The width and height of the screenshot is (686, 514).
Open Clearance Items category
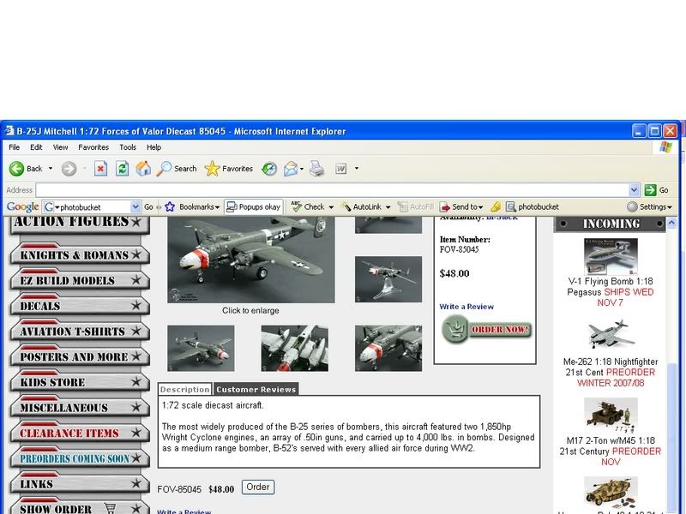80,432
